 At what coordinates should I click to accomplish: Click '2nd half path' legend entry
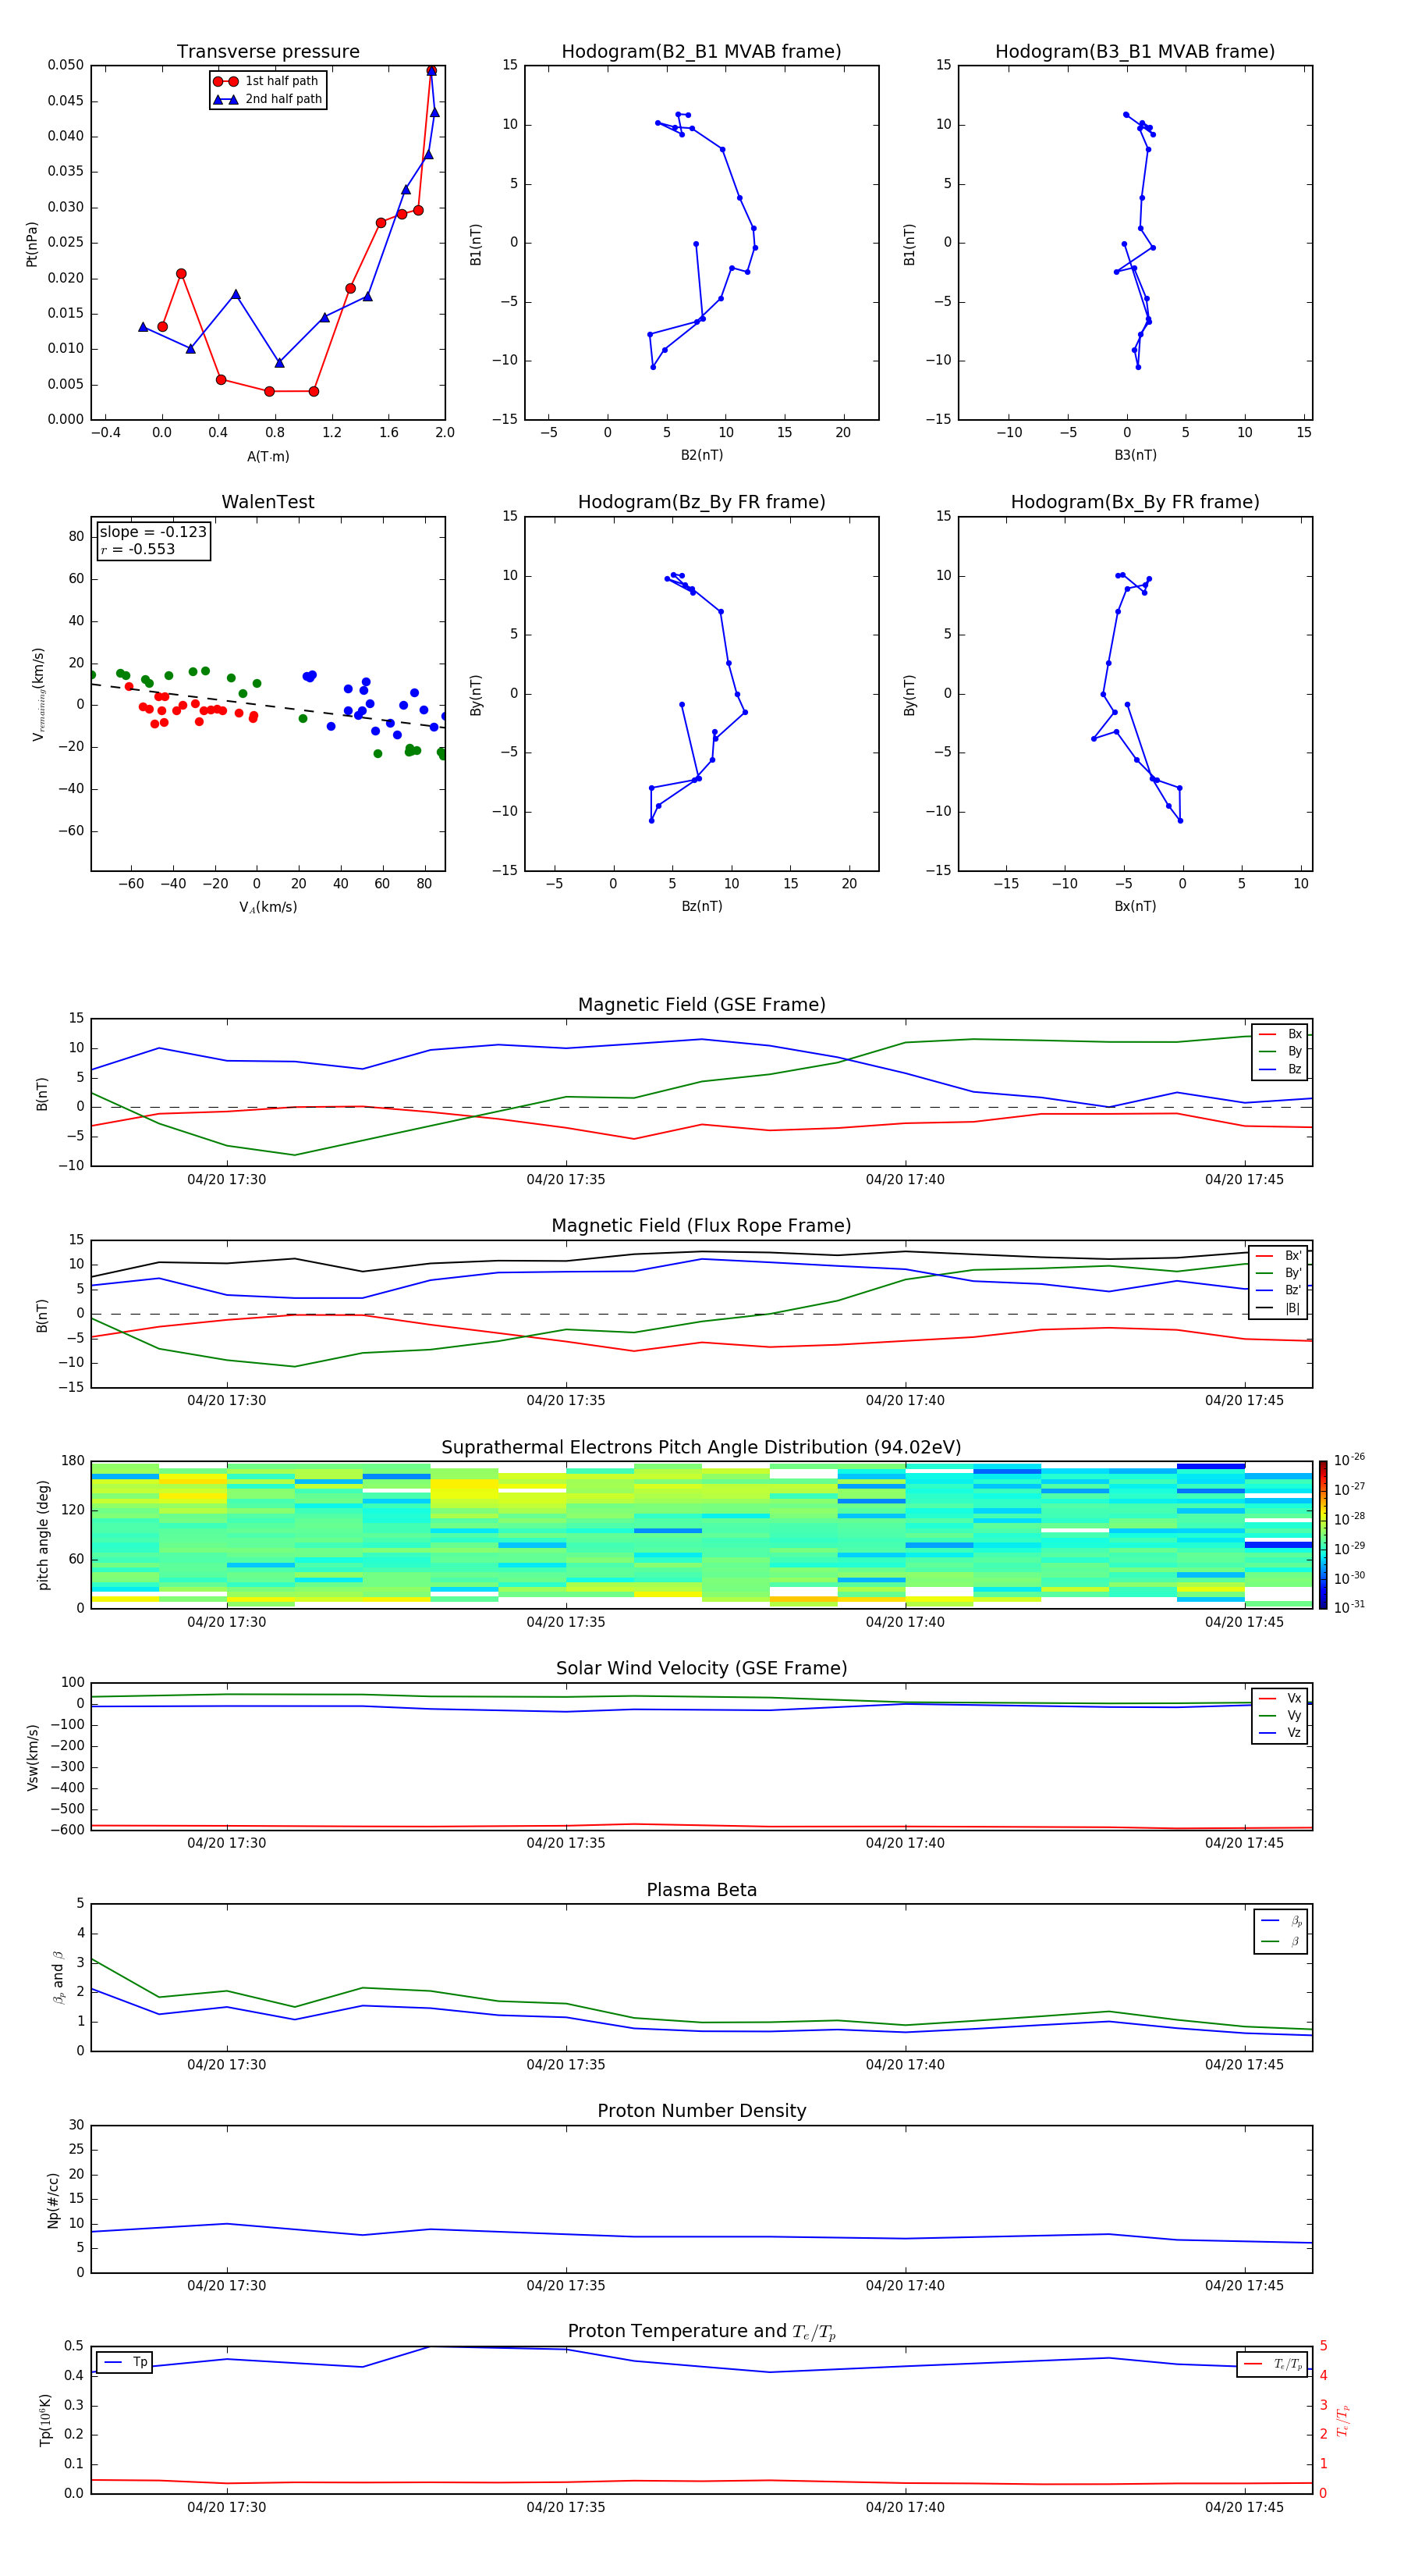(268, 99)
